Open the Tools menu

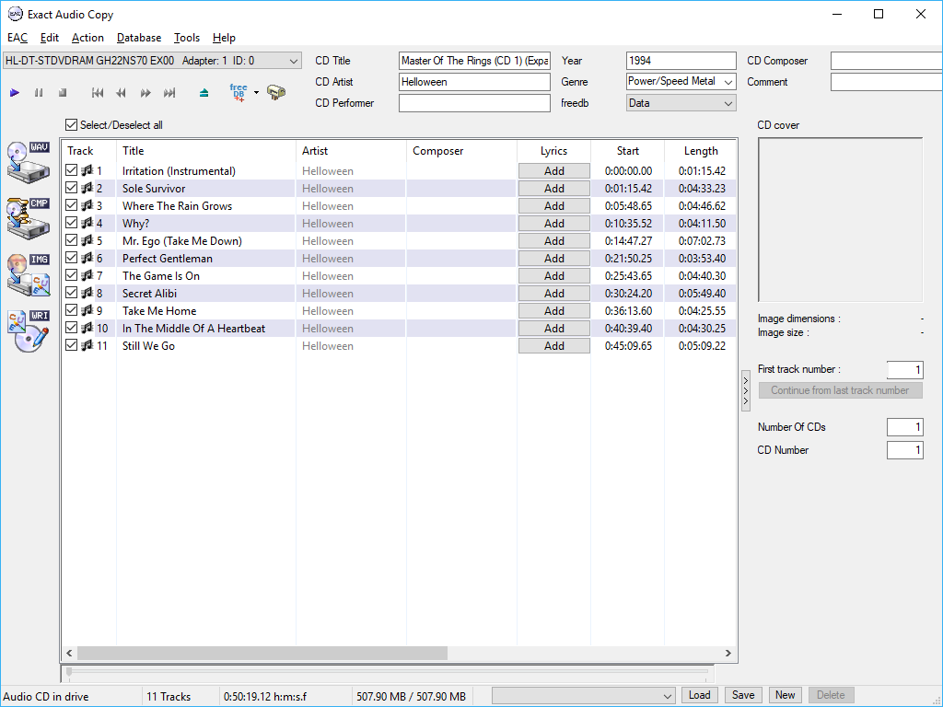click(x=187, y=37)
